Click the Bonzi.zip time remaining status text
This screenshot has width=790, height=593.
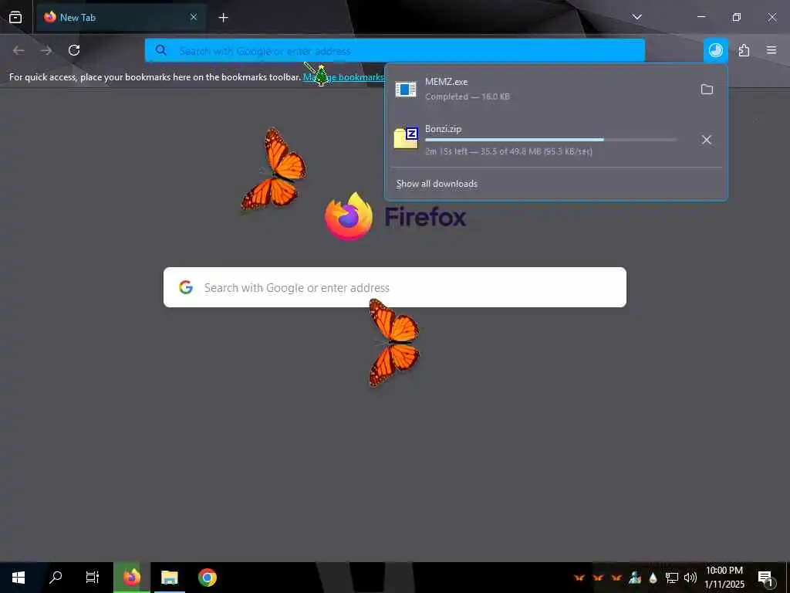pos(508,151)
